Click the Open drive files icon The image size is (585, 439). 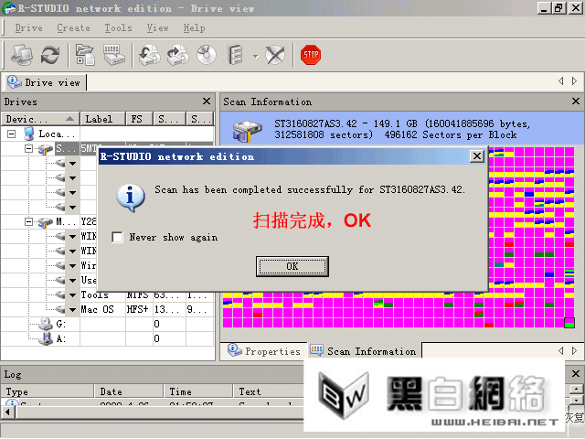coord(85,55)
